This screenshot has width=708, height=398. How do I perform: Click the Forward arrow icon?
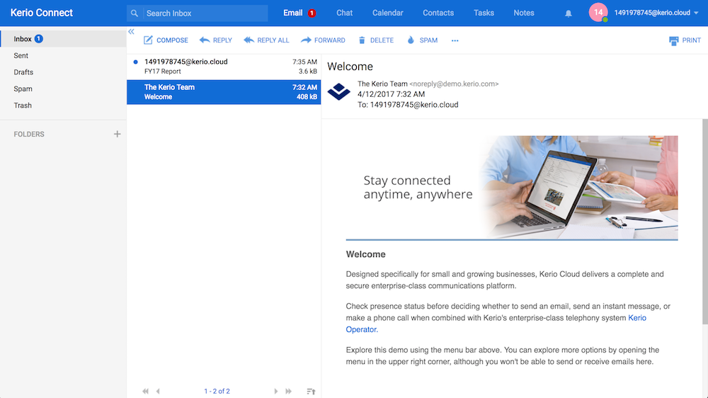point(306,40)
